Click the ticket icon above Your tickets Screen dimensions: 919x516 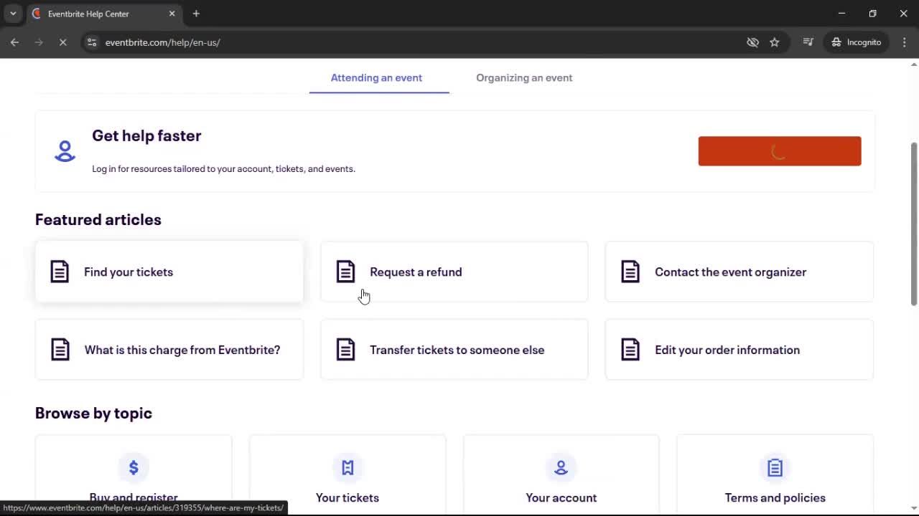pos(347,467)
